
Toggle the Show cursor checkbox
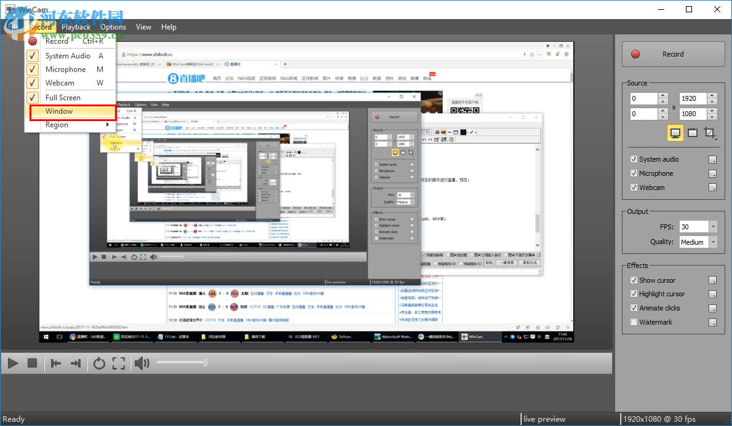[634, 280]
